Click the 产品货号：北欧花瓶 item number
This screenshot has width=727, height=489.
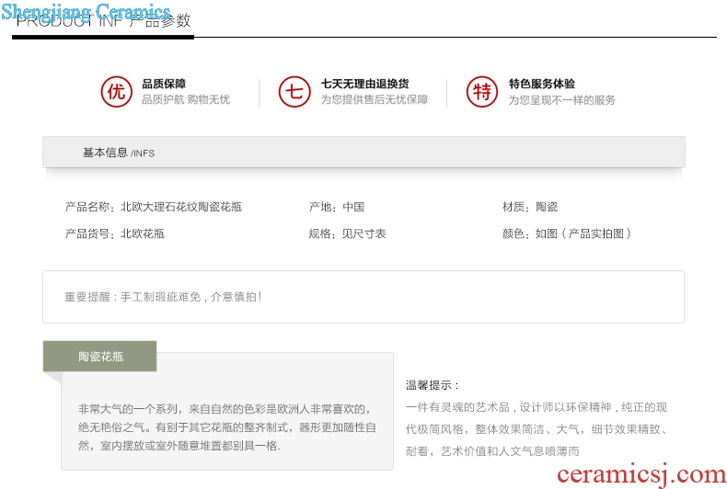coord(114,233)
